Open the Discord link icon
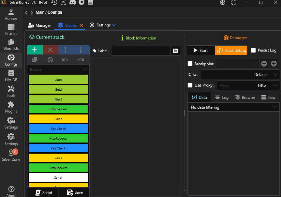This screenshot has width=281, height=197. 73,2
